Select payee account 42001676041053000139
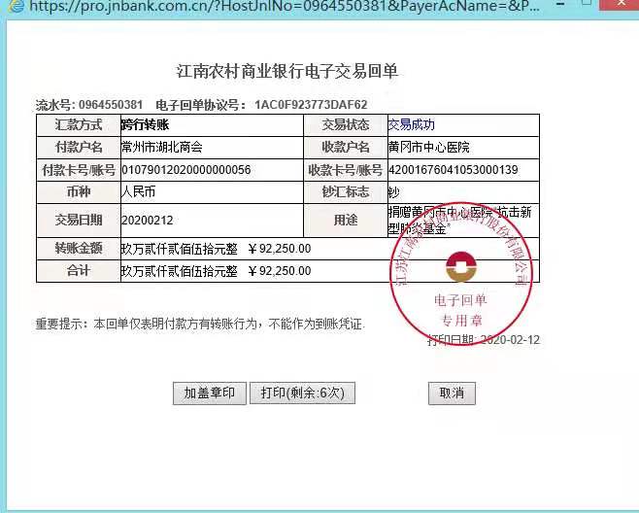 pos(454,170)
